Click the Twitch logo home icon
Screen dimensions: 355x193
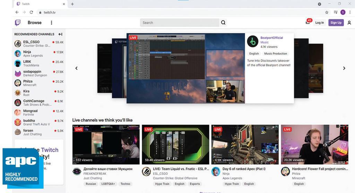coord(18,22)
